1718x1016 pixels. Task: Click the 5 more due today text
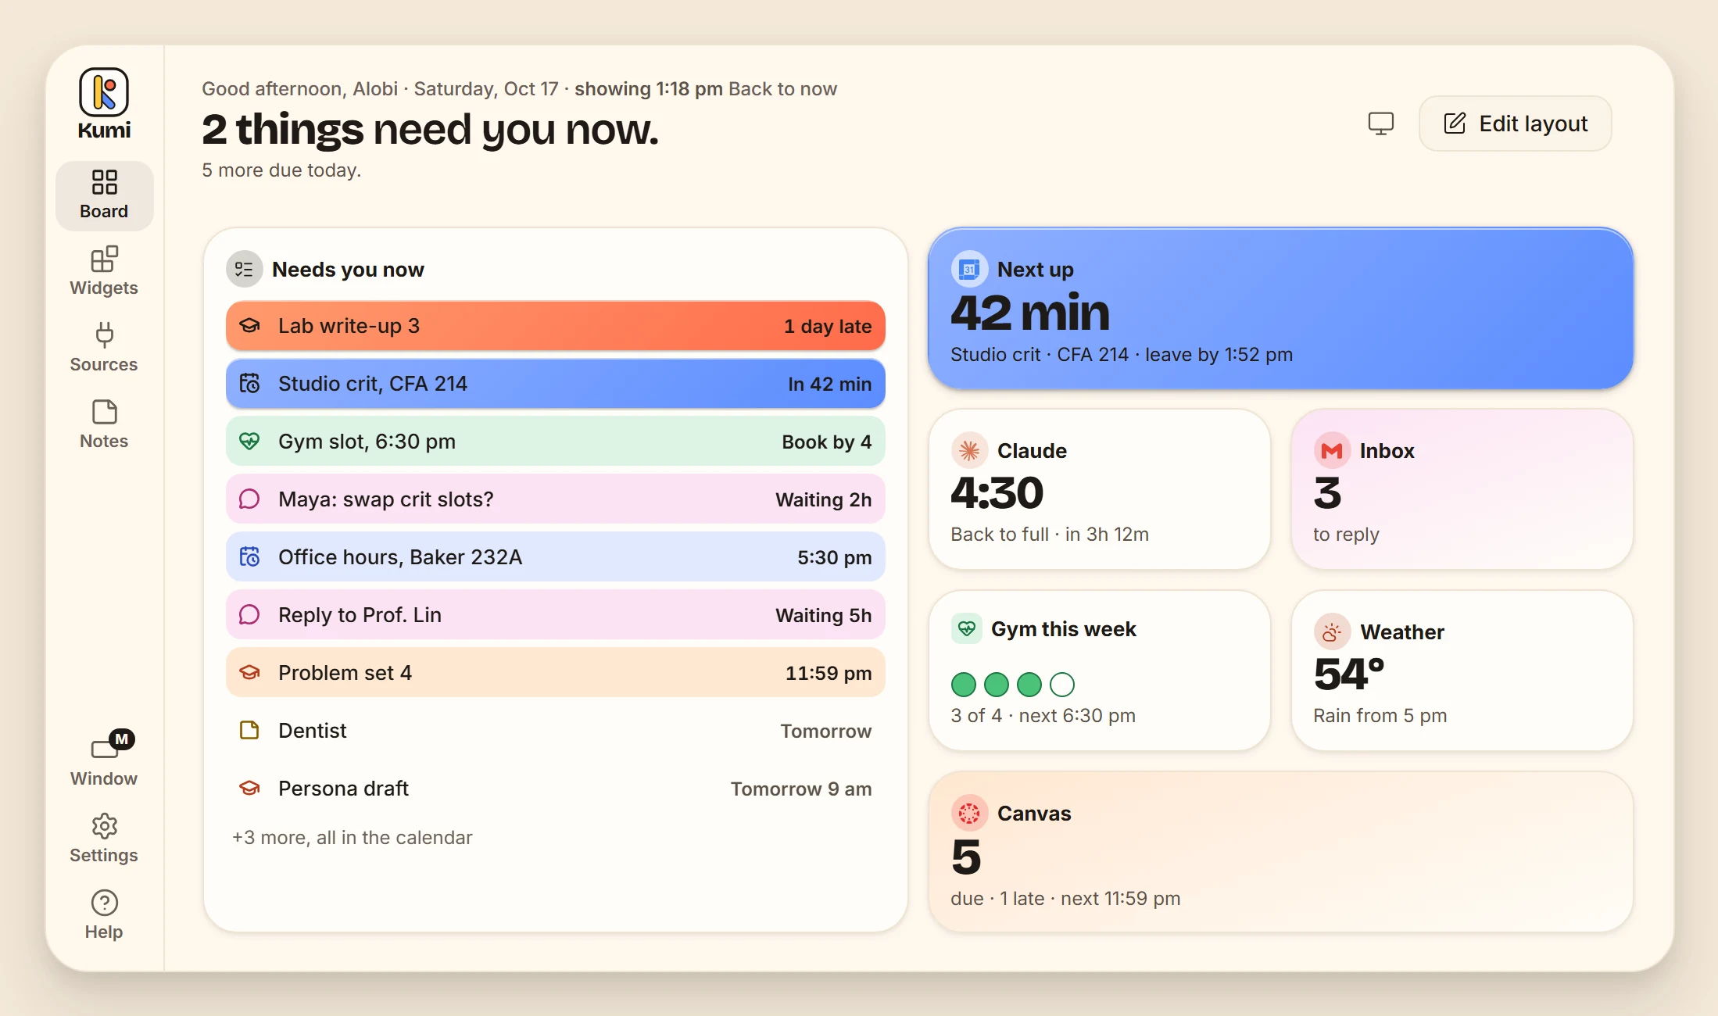281,170
